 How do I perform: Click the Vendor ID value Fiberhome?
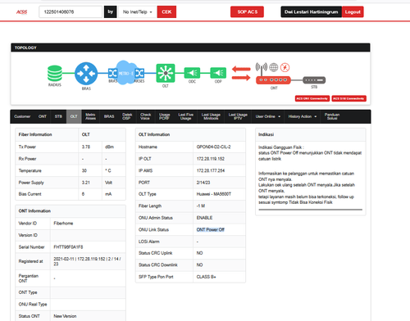tap(63, 224)
